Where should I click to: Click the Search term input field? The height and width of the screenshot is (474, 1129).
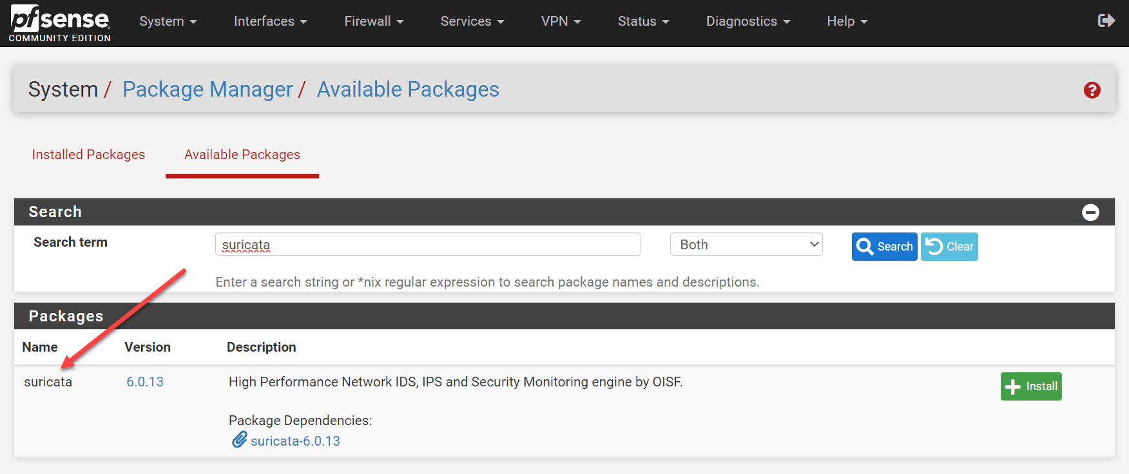(x=428, y=245)
